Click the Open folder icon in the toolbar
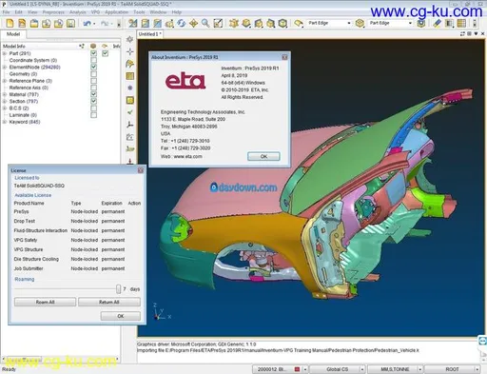487x374 pixels. click(x=34, y=23)
